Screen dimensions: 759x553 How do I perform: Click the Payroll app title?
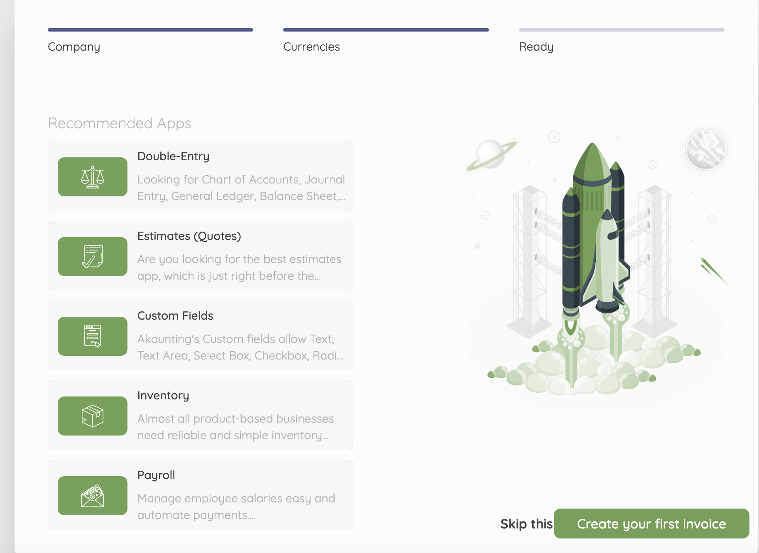(x=156, y=475)
